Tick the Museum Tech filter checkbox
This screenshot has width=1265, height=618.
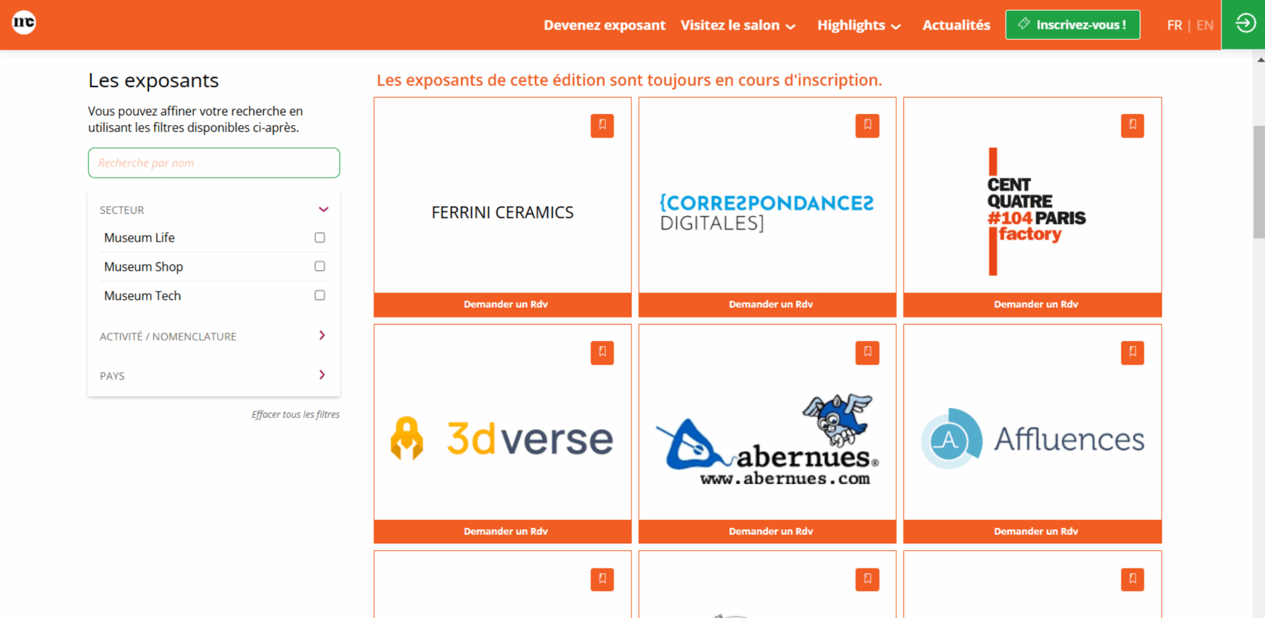[319, 295]
